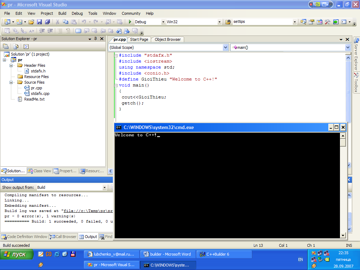
Task: Click the Comment Selection icon
Action: pos(60,31)
